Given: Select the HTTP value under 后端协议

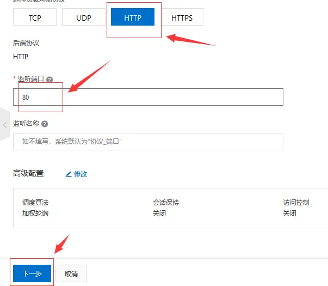Looking at the screenshot, I should (x=21, y=56).
